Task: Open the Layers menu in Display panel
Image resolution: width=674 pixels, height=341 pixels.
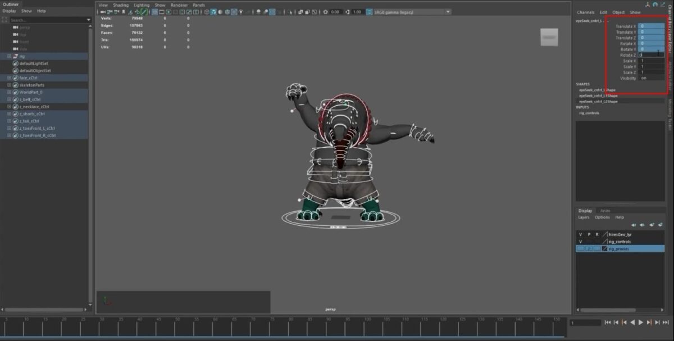Action: [x=584, y=217]
